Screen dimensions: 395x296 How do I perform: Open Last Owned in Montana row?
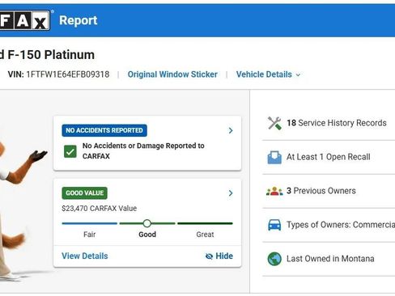(x=329, y=259)
